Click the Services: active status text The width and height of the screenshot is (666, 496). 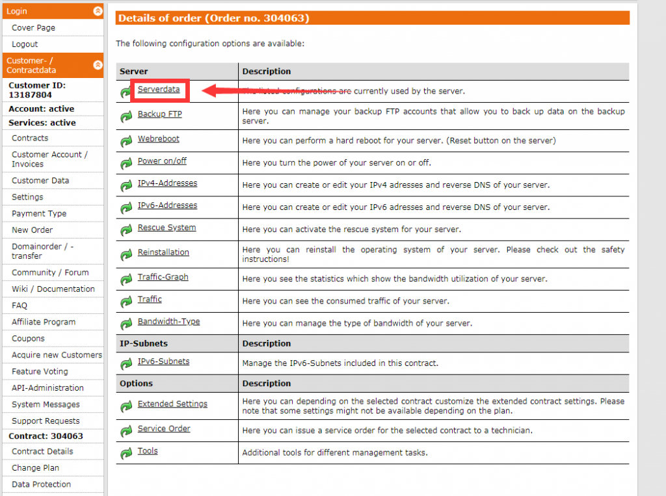(x=42, y=123)
